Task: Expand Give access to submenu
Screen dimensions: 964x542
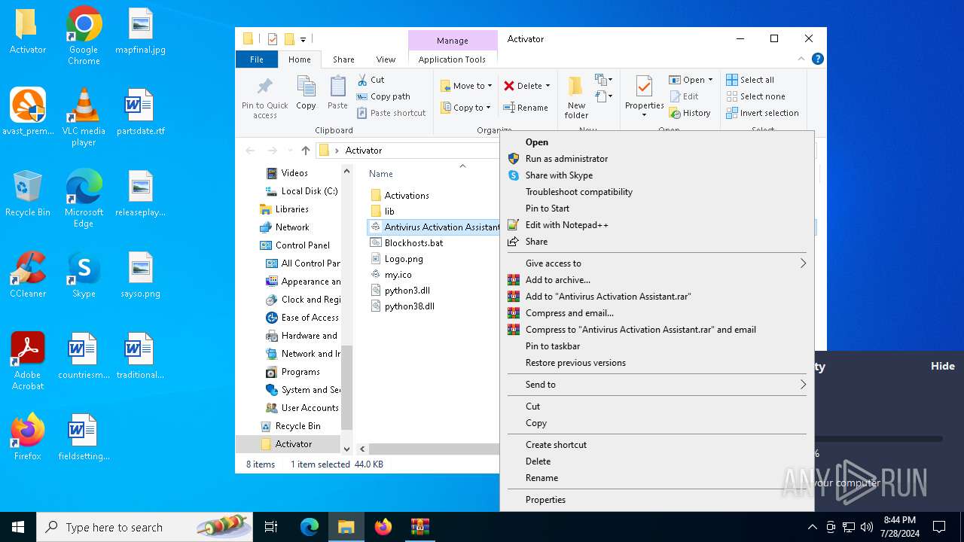Action: click(656, 263)
